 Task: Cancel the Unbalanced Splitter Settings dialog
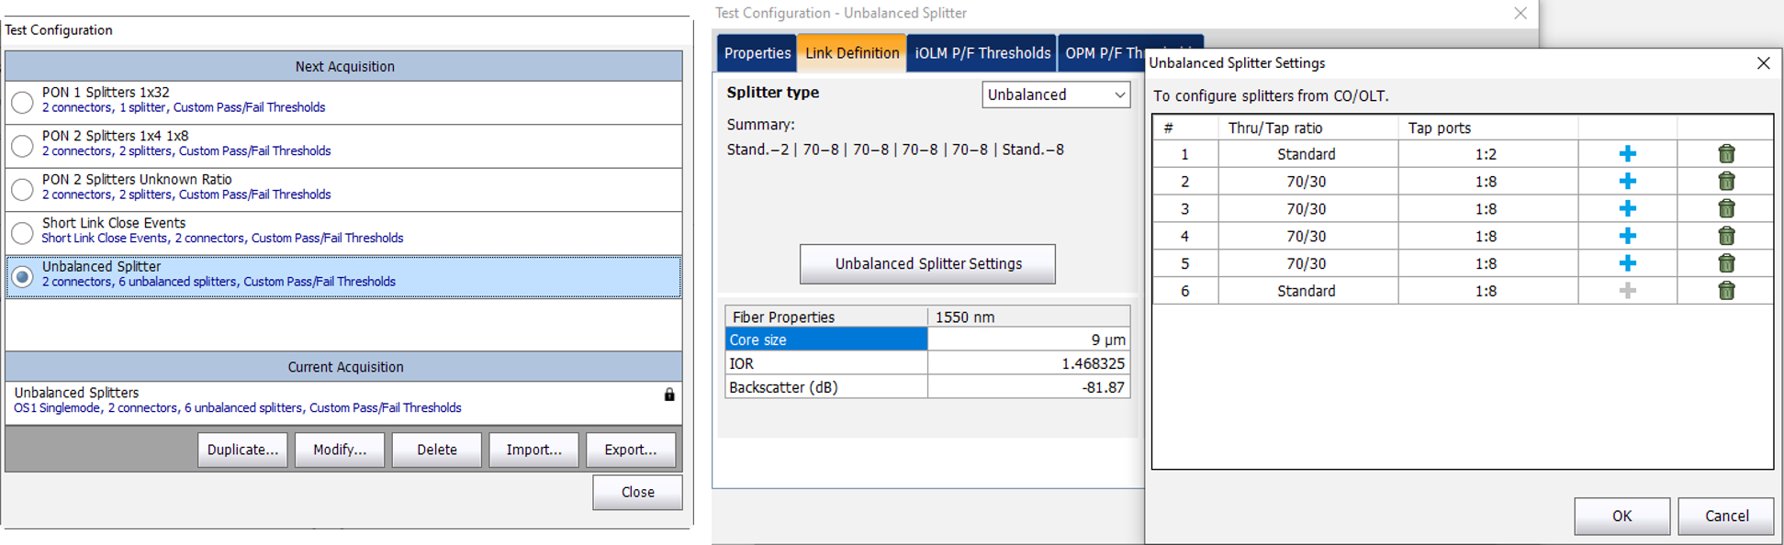click(x=1726, y=517)
